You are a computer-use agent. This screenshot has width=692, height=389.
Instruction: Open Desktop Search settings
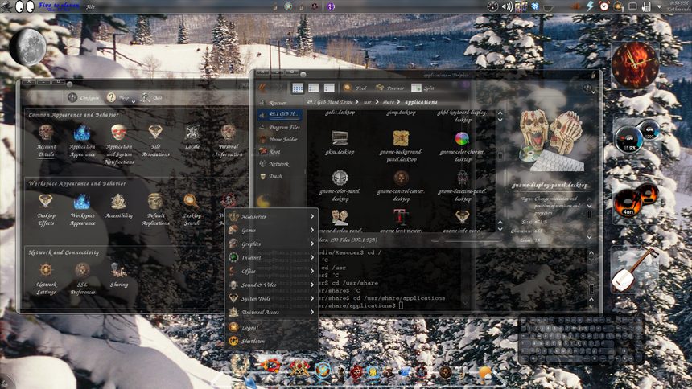tap(192, 210)
